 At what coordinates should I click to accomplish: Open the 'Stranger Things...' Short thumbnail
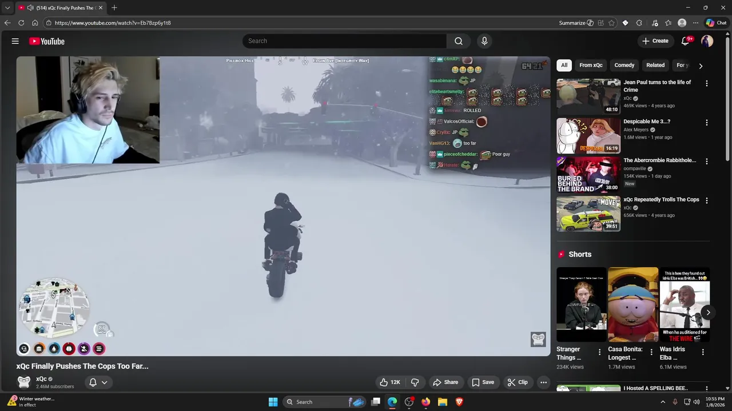[582, 304]
